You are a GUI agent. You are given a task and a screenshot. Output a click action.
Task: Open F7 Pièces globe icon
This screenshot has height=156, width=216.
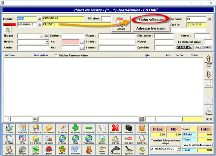pos(62,140)
